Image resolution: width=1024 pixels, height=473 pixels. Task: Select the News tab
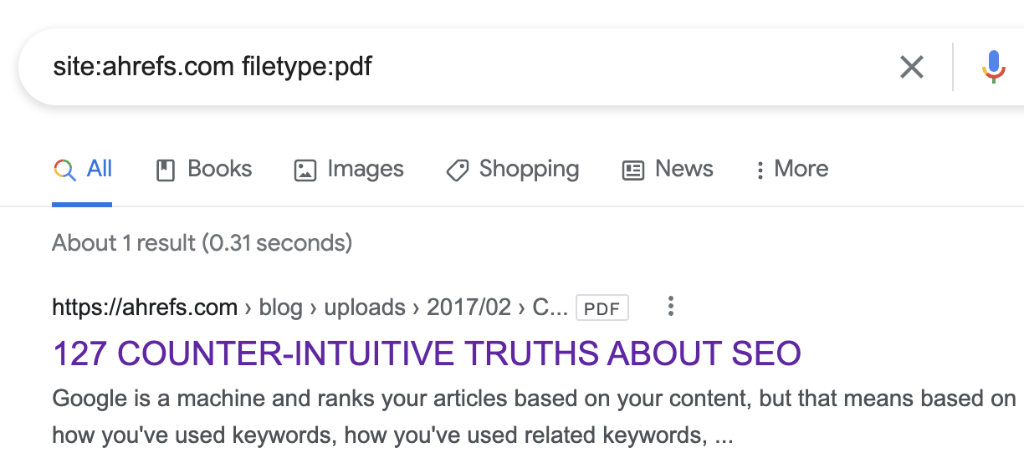(684, 169)
